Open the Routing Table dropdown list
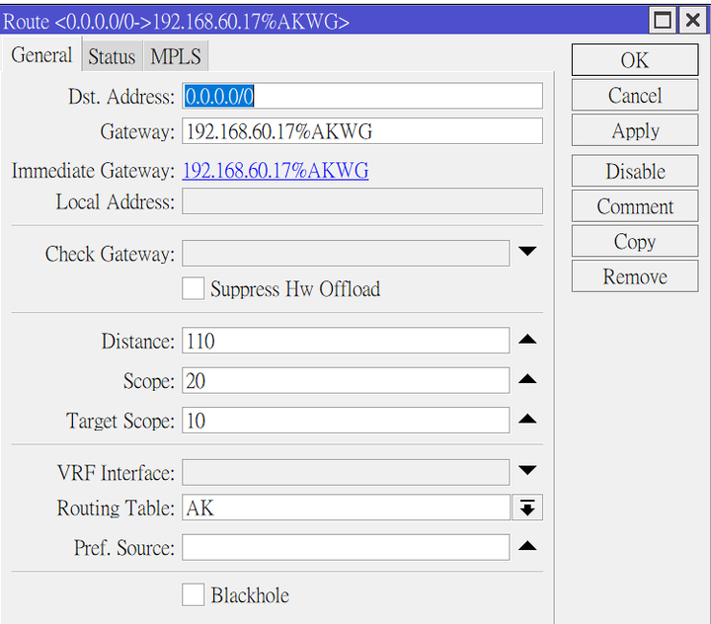 pos(527,507)
